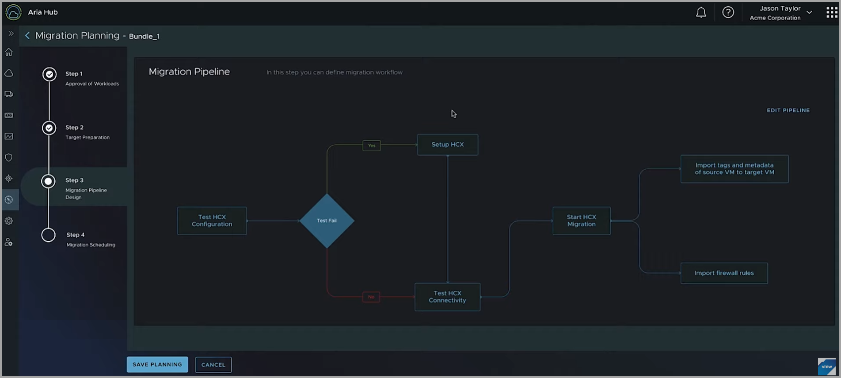The image size is (841, 378).
Task: Click the Step 3 active circle marker
Action: (x=48, y=181)
